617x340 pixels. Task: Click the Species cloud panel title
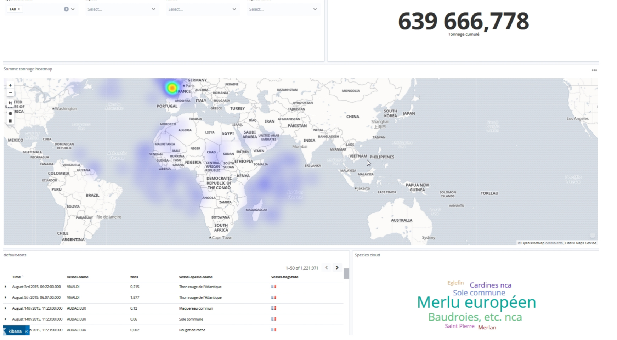click(367, 255)
